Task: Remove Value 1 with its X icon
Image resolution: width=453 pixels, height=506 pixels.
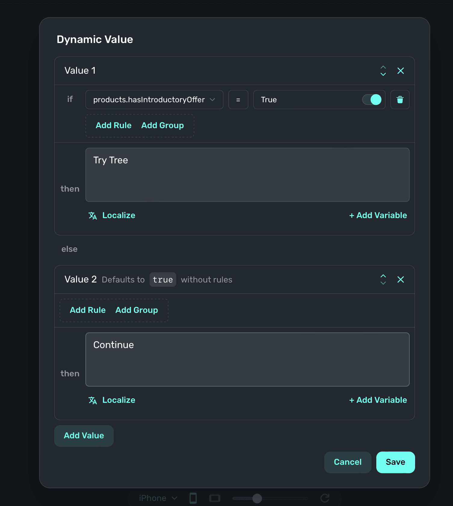Action: pyautogui.click(x=400, y=71)
